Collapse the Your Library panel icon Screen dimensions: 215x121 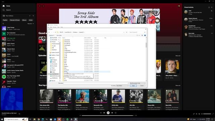[x=4, y=16]
